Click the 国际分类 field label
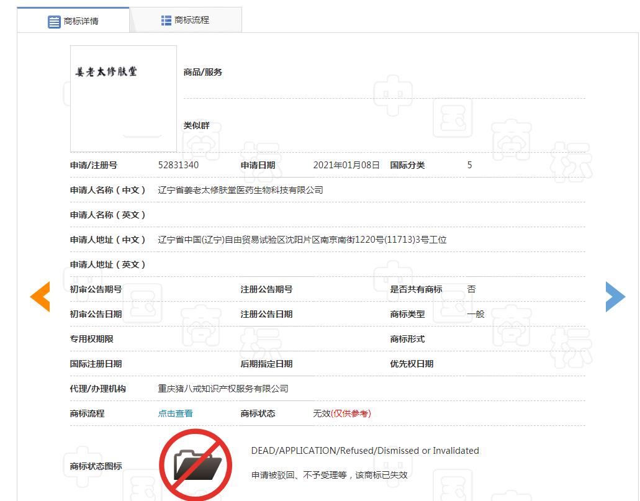The width and height of the screenshot is (640, 501). click(407, 165)
